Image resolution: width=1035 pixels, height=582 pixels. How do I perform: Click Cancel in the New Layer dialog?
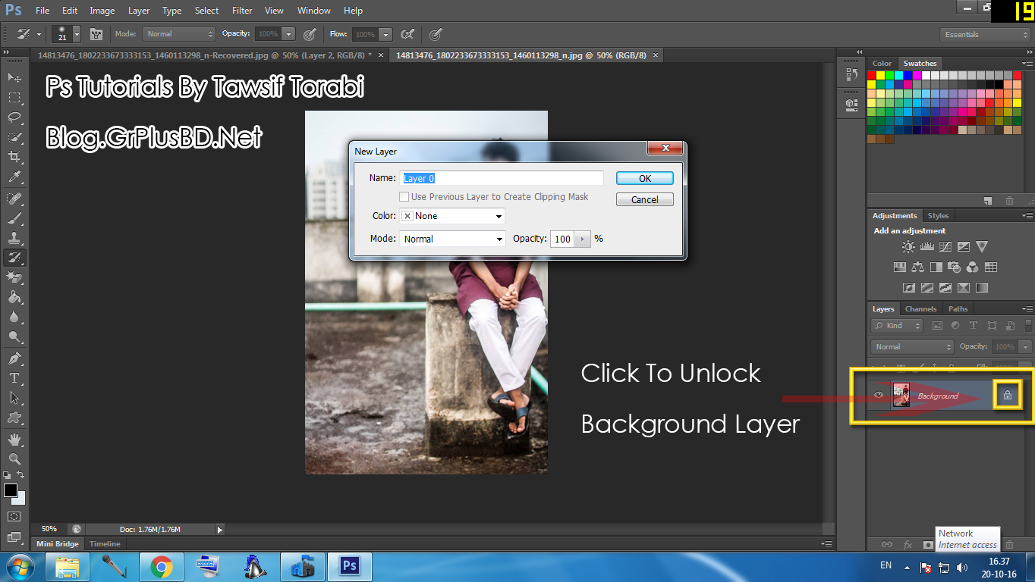(x=645, y=200)
